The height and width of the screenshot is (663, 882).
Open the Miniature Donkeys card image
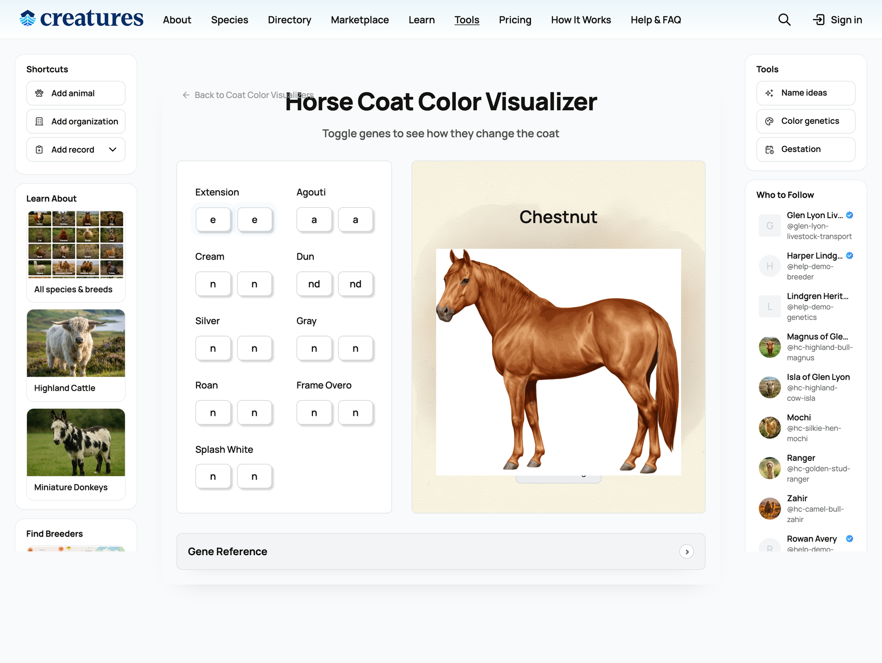tap(76, 442)
